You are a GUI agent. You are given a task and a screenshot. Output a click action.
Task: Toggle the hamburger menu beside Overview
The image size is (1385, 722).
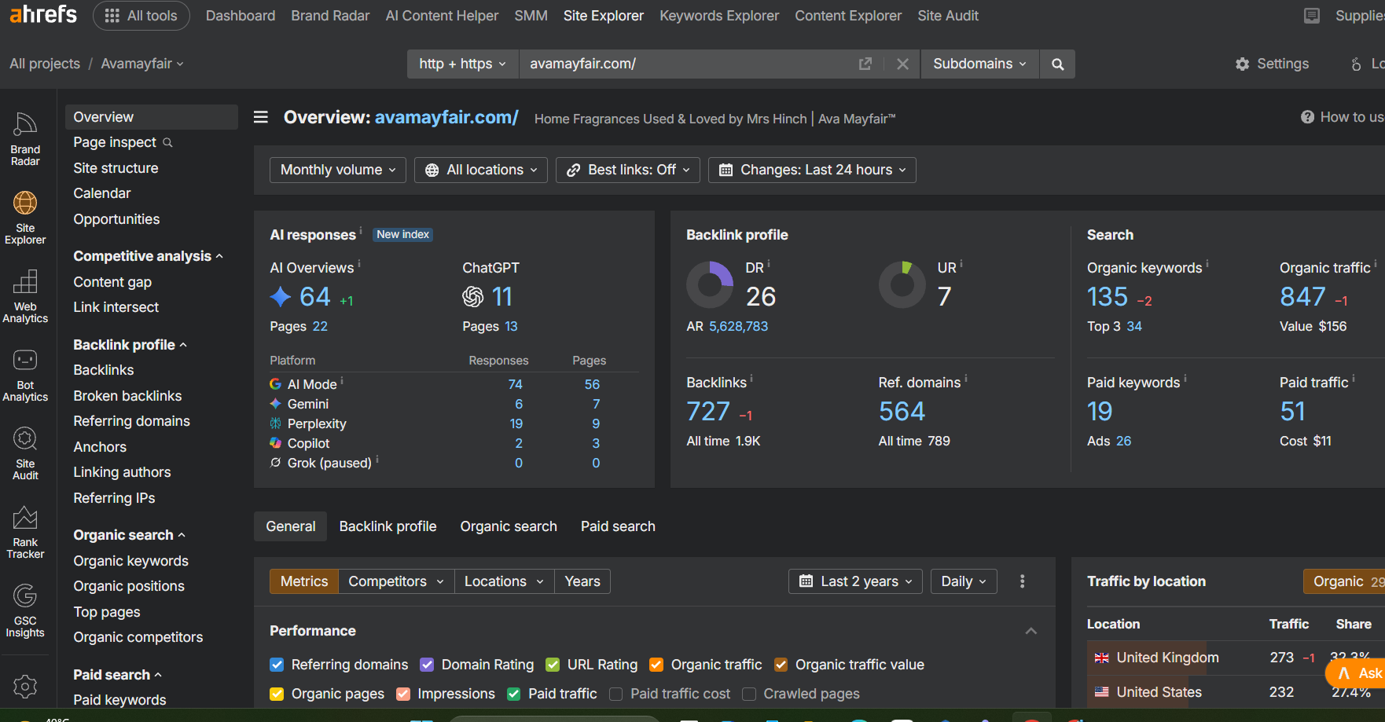tap(261, 117)
